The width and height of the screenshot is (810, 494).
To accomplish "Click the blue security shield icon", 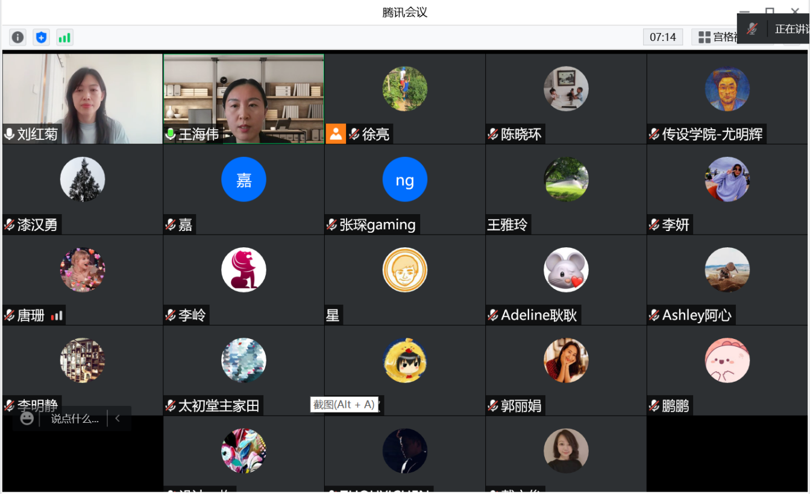I will (41, 37).
